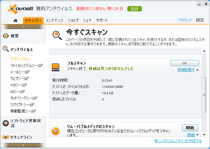
Task: Select アンチウイルス section heading
Action: pos(21,50)
